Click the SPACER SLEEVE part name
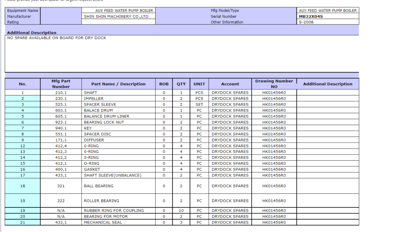This screenshot has height=232, width=417. point(100,105)
